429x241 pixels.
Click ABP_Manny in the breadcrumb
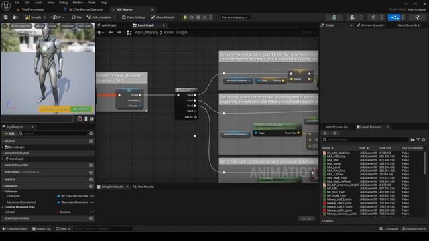click(146, 33)
